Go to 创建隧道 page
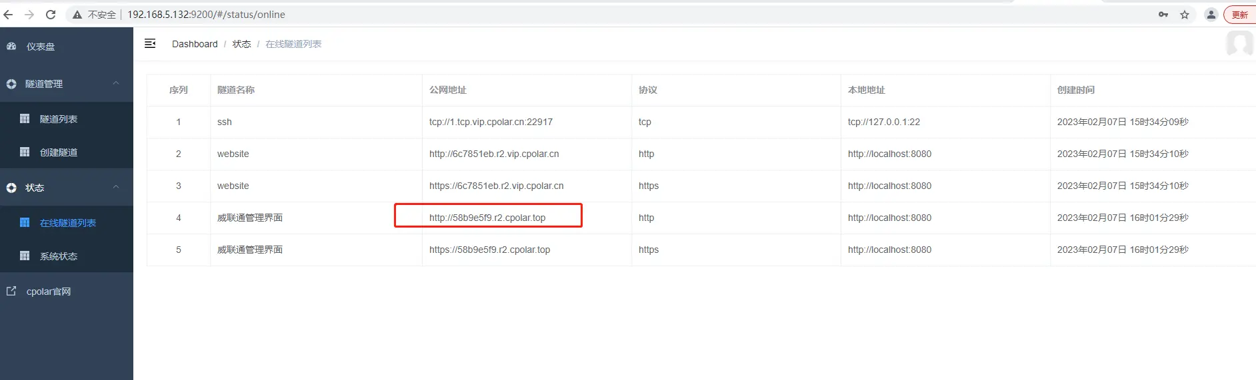The height and width of the screenshot is (380, 1256). (x=59, y=152)
